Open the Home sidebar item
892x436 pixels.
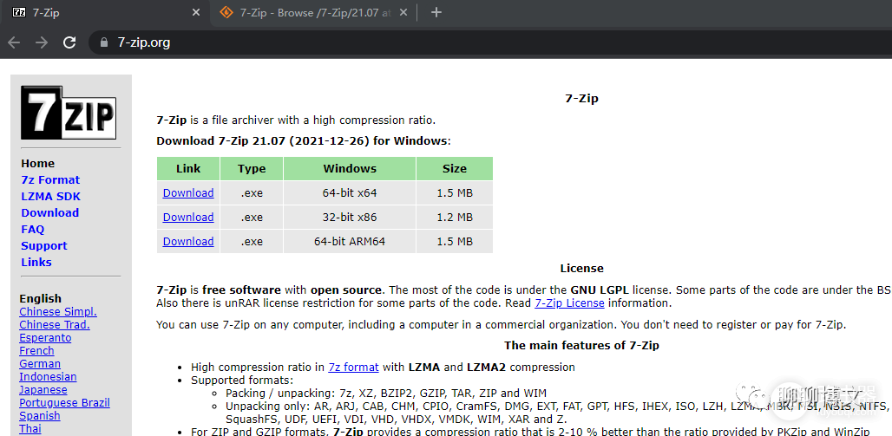(x=37, y=164)
